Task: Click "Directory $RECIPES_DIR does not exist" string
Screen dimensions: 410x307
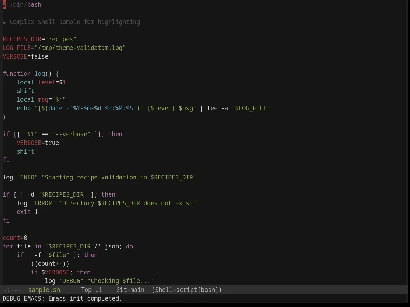Action: (x=127, y=203)
